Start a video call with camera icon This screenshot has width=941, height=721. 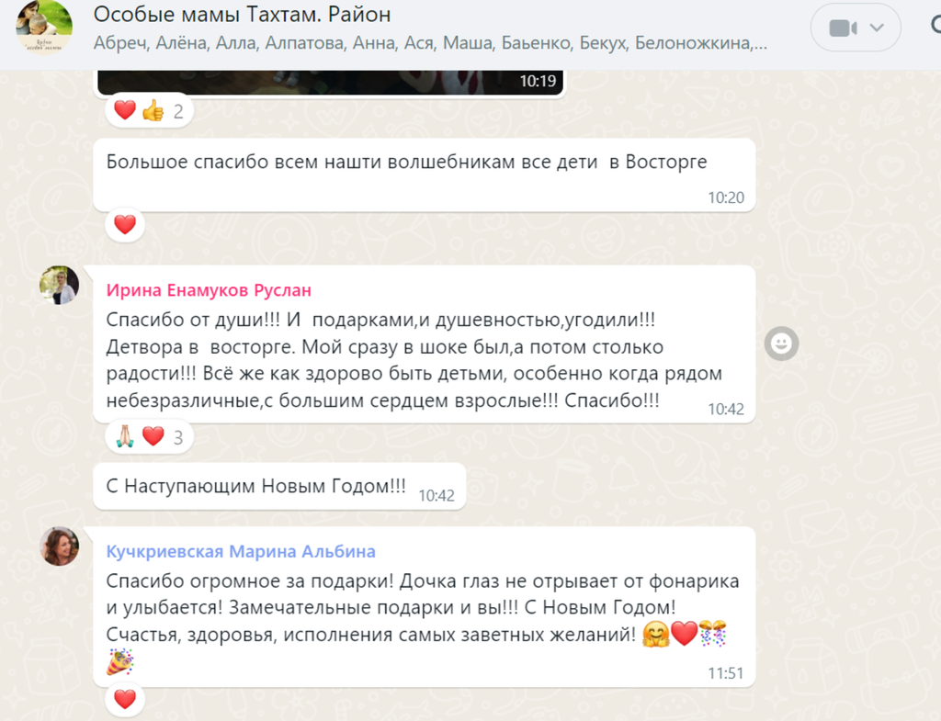tap(843, 28)
